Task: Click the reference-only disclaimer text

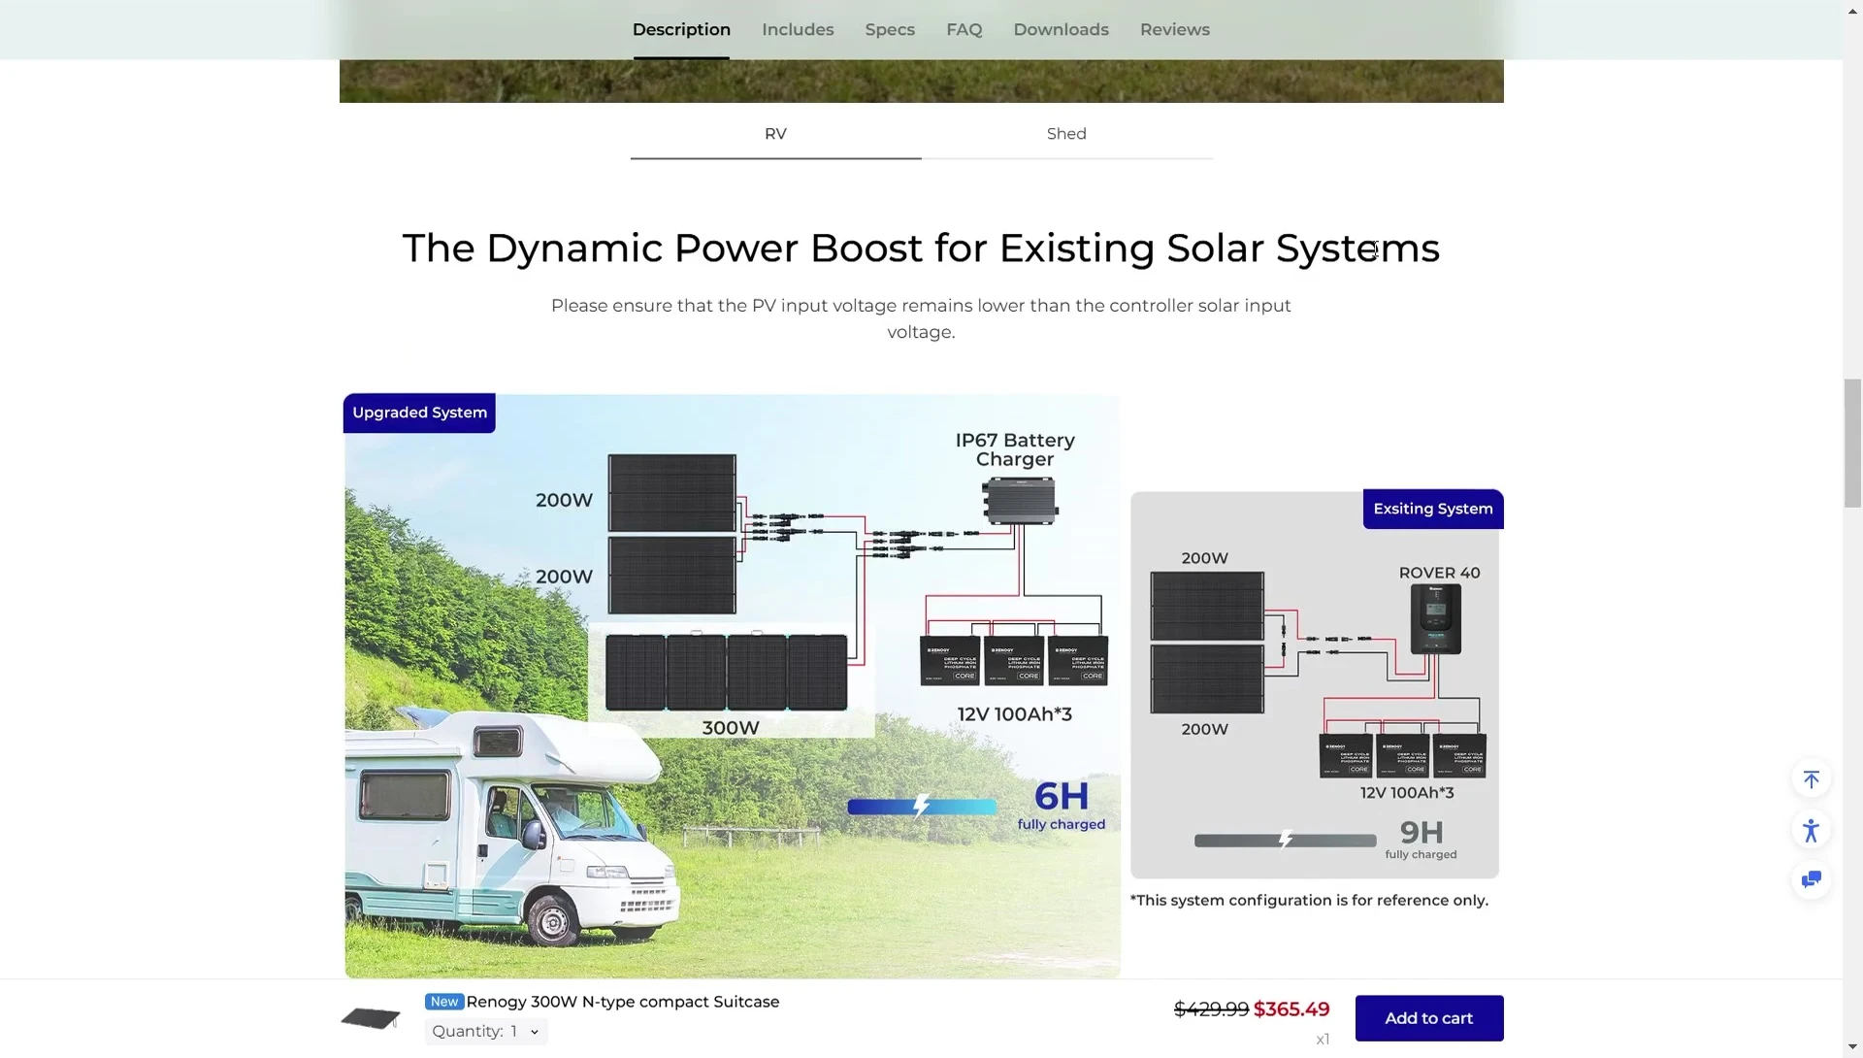Action: click(x=1309, y=901)
